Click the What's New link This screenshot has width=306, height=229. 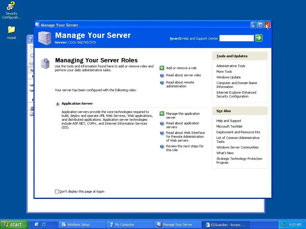(x=225, y=153)
